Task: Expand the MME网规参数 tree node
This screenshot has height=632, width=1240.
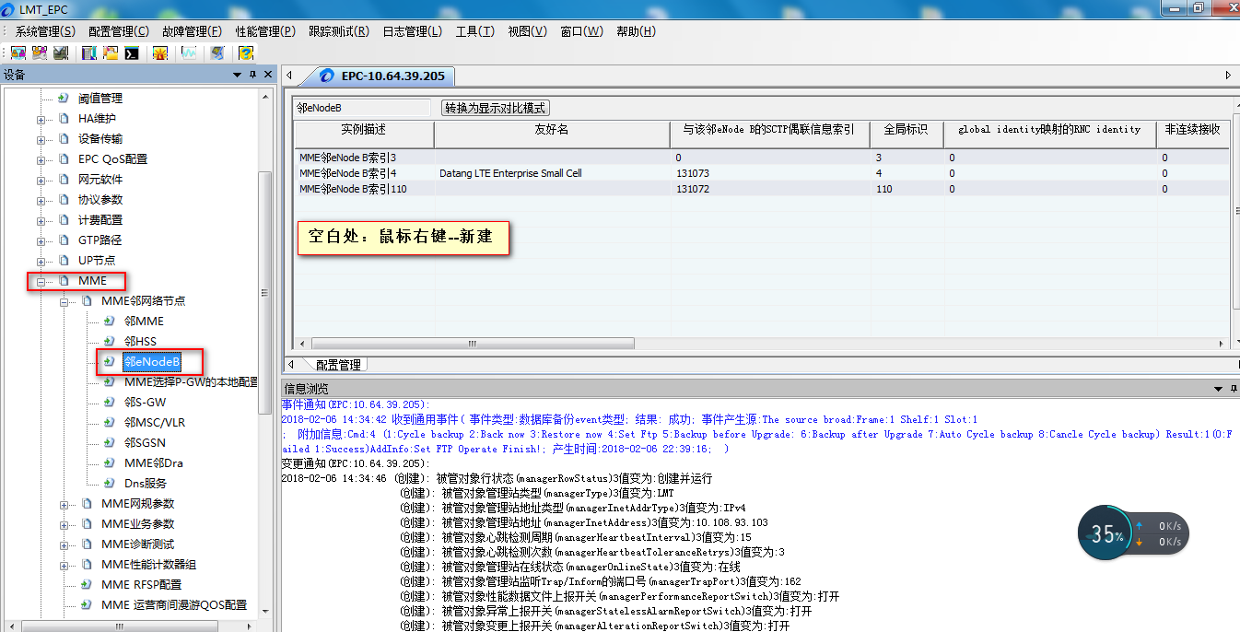Action: tap(64, 504)
